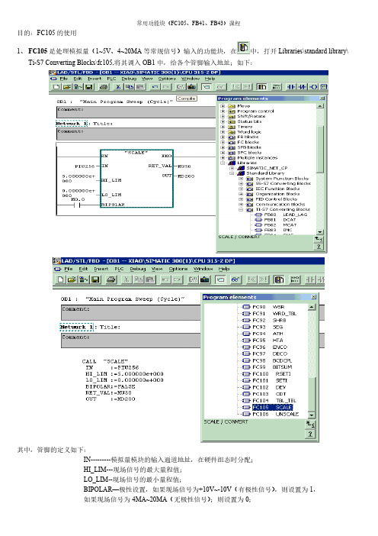The image size is (378, 536).
Task: Click the MD200 output address of the SCALE block
Action: tap(186, 176)
